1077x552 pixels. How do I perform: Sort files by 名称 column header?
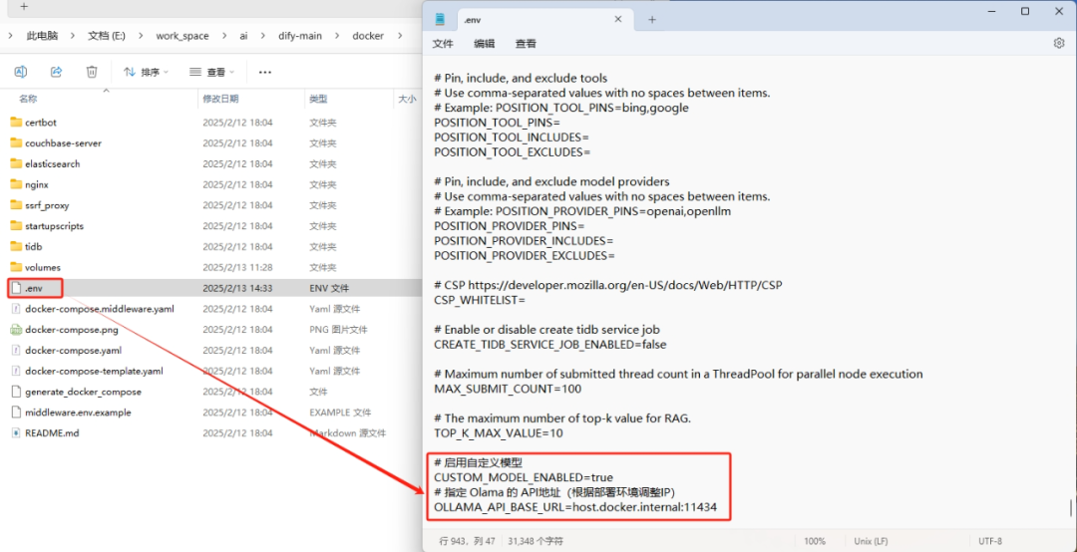28,99
